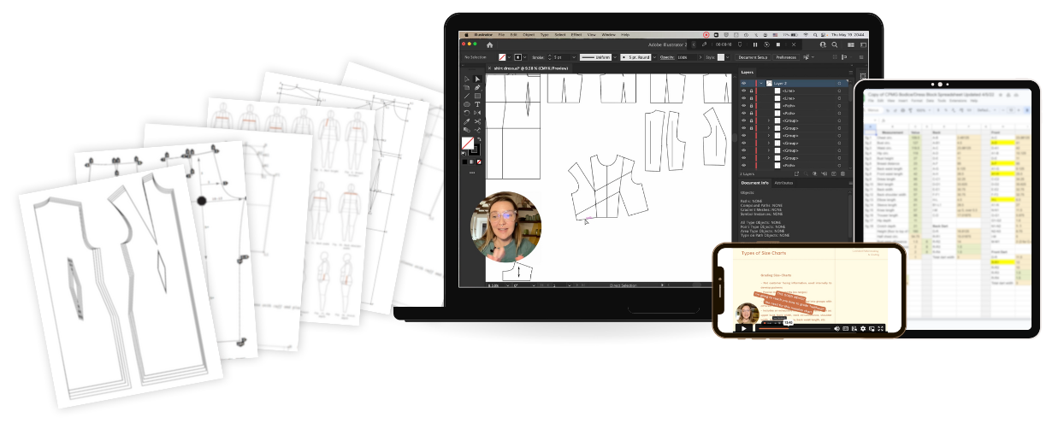Open the Illustrator Help menu

pyautogui.click(x=625, y=35)
